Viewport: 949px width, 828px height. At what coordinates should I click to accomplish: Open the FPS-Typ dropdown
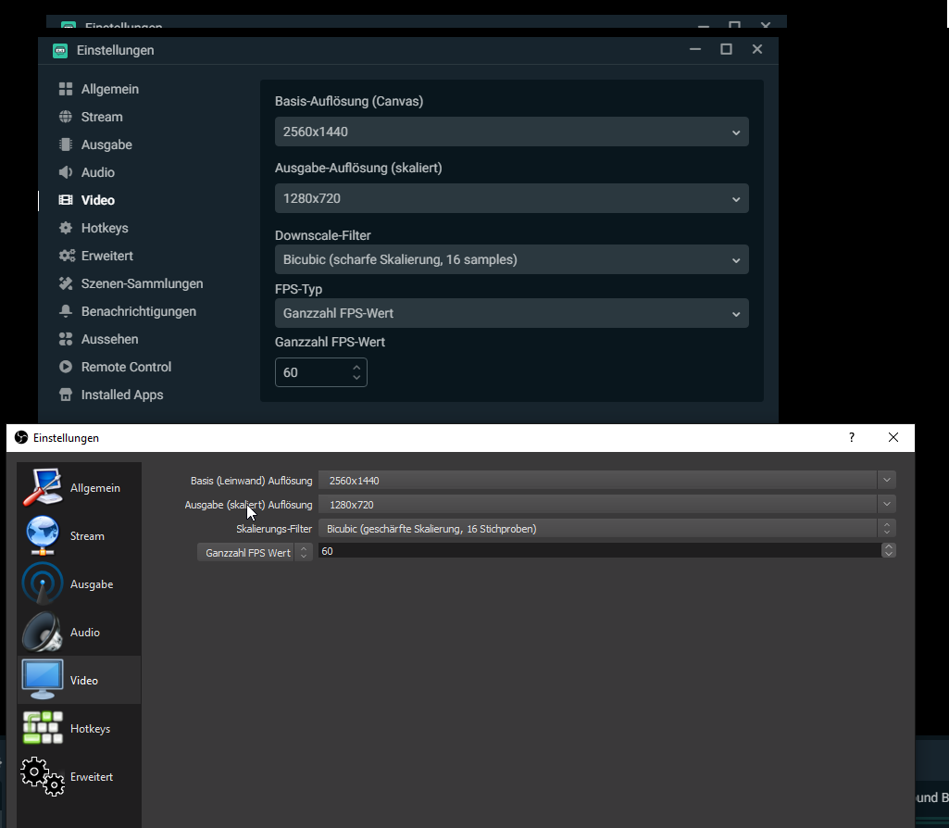coord(511,313)
